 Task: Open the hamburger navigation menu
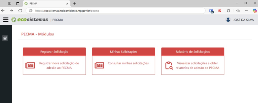[6, 20]
